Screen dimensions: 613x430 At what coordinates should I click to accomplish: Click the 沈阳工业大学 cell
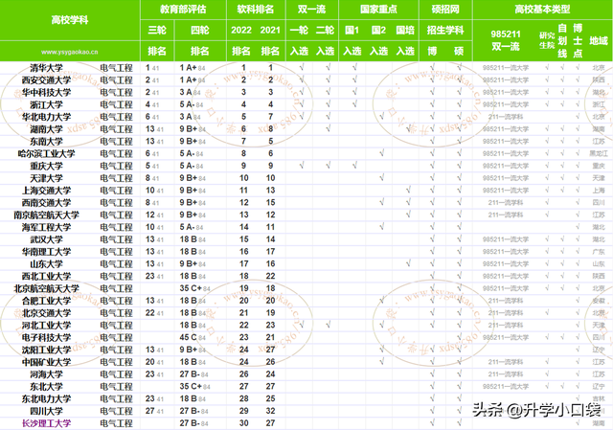tap(46, 350)
